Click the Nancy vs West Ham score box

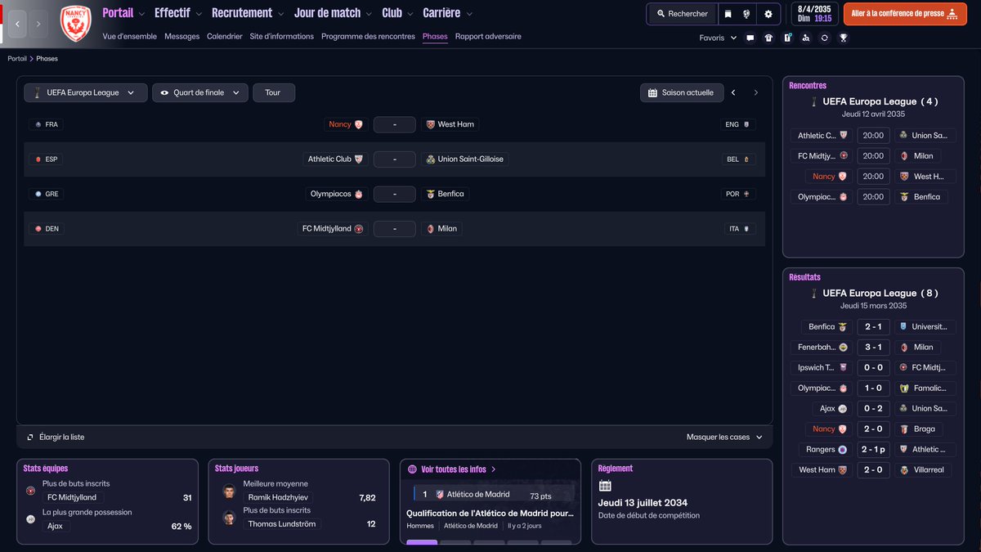[x=394, y=124]
